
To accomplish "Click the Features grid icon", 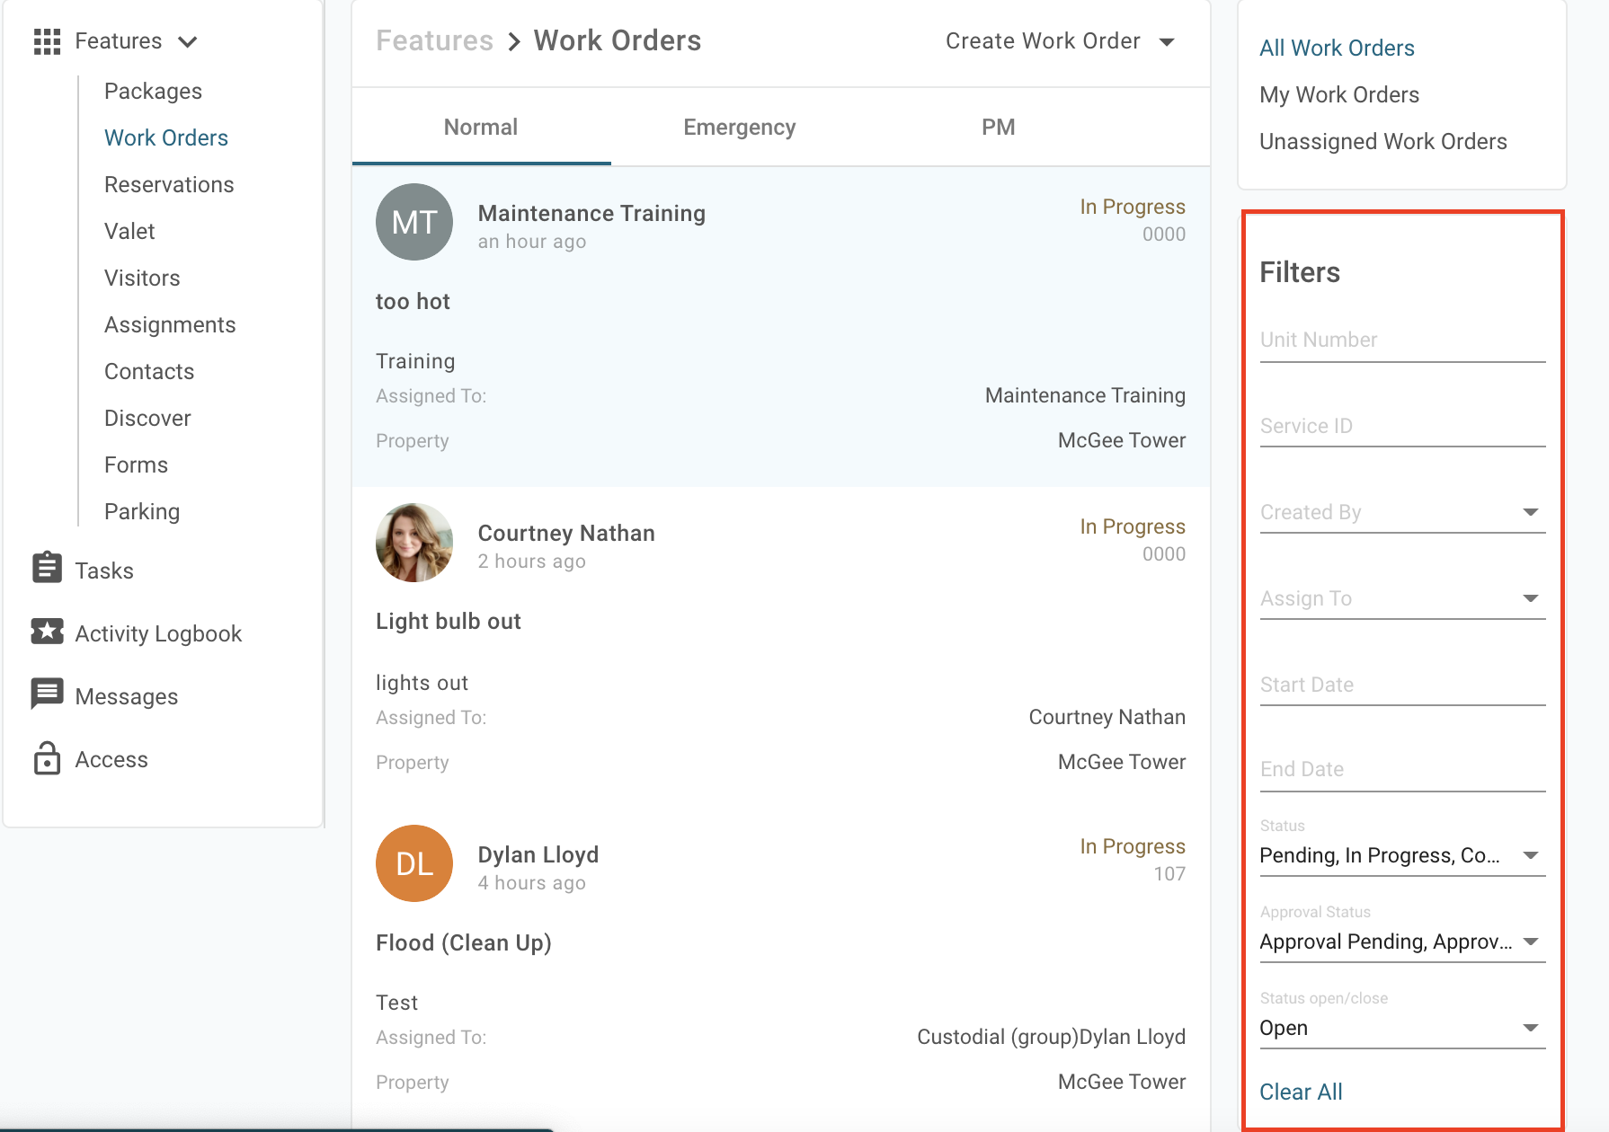I will click(x=47, y=41).
